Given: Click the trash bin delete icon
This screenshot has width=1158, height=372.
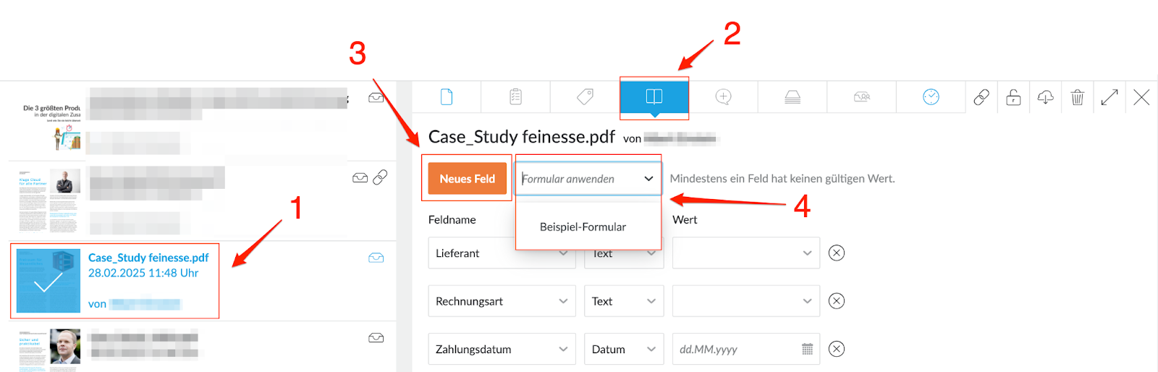Looking at the screenshot, I should click(x=1077, y=97).
